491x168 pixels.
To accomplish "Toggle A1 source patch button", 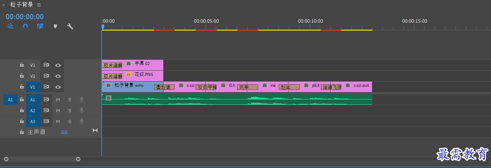I will pyautogui.click(x=11, y=99).
